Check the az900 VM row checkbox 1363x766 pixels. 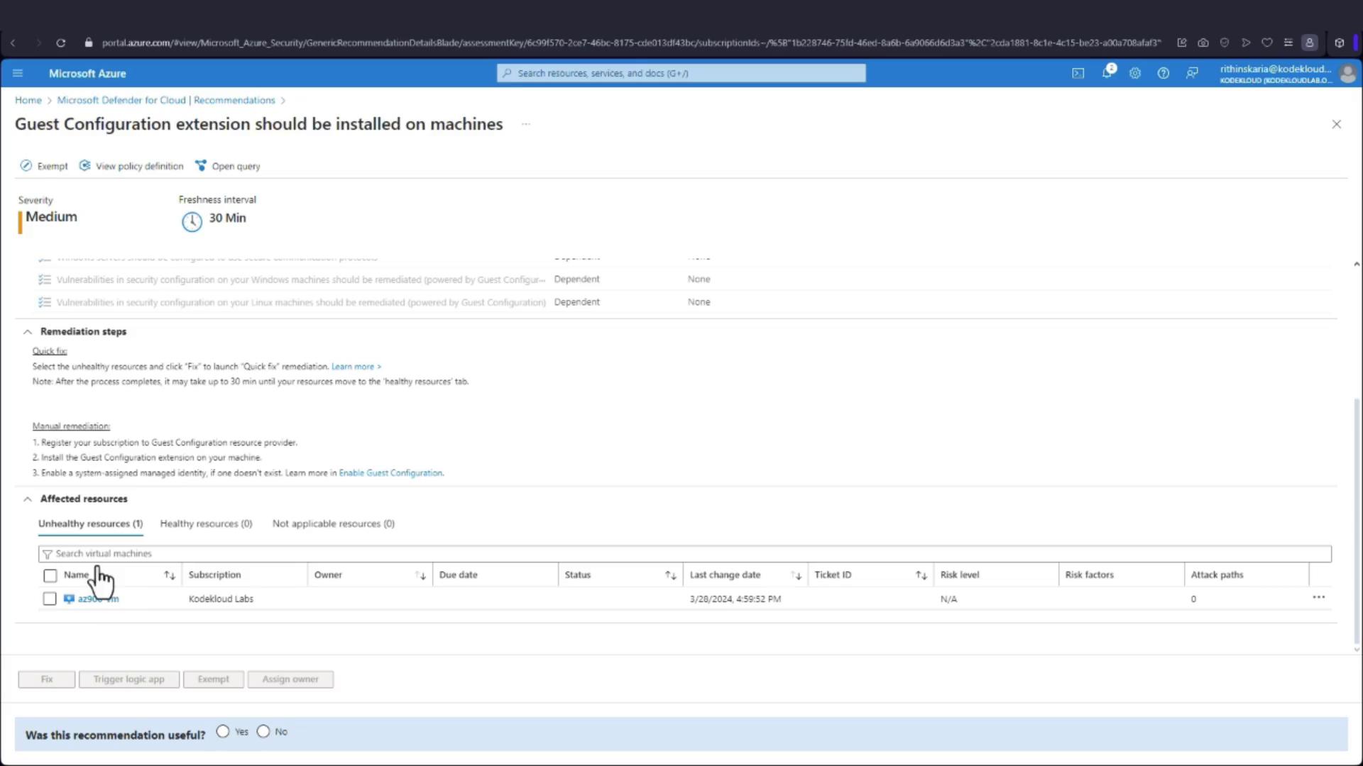(x=50, y=599)
